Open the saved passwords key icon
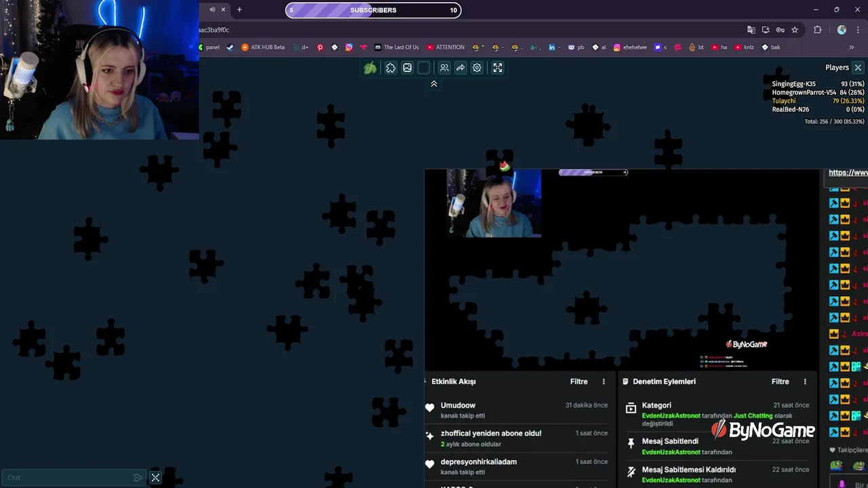The height and width of the screenshot is (488, 868). click(x=780, y=30)
